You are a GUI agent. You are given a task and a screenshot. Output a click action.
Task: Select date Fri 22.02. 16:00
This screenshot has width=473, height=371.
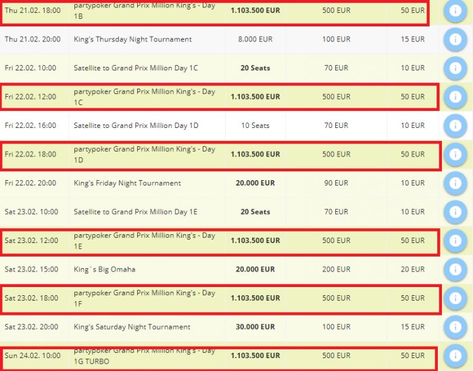pyautogui.click(x=30, y=125)
